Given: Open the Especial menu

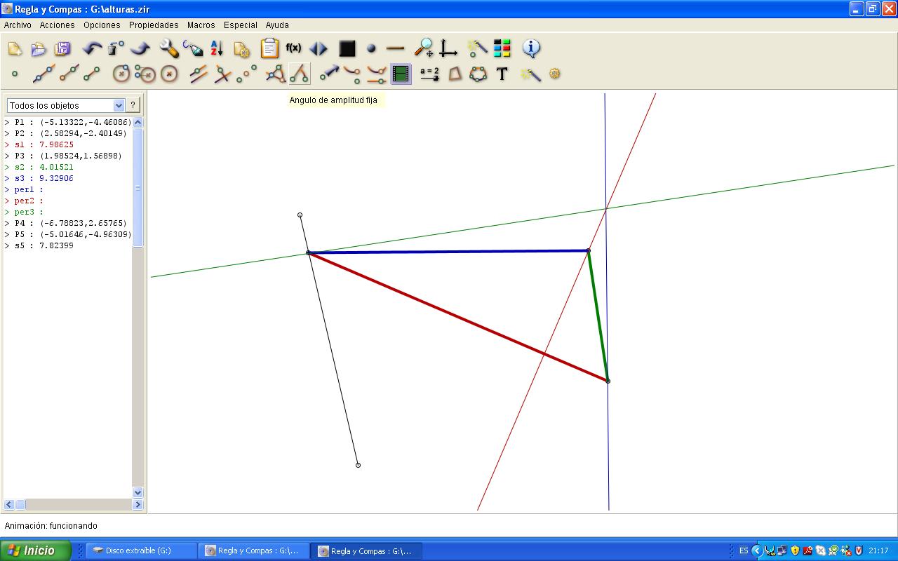Looking at the screenshot, I should [x=241, y=25].
